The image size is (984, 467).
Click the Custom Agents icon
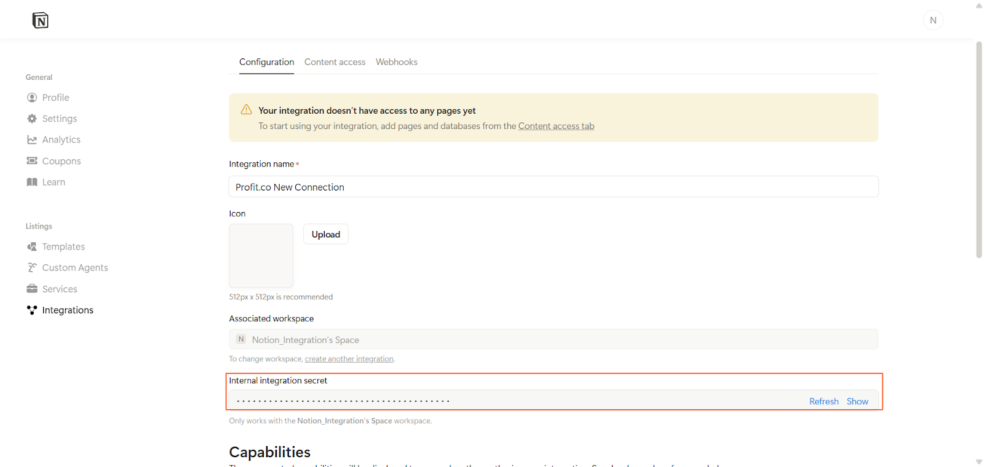[x=32, y=267]
